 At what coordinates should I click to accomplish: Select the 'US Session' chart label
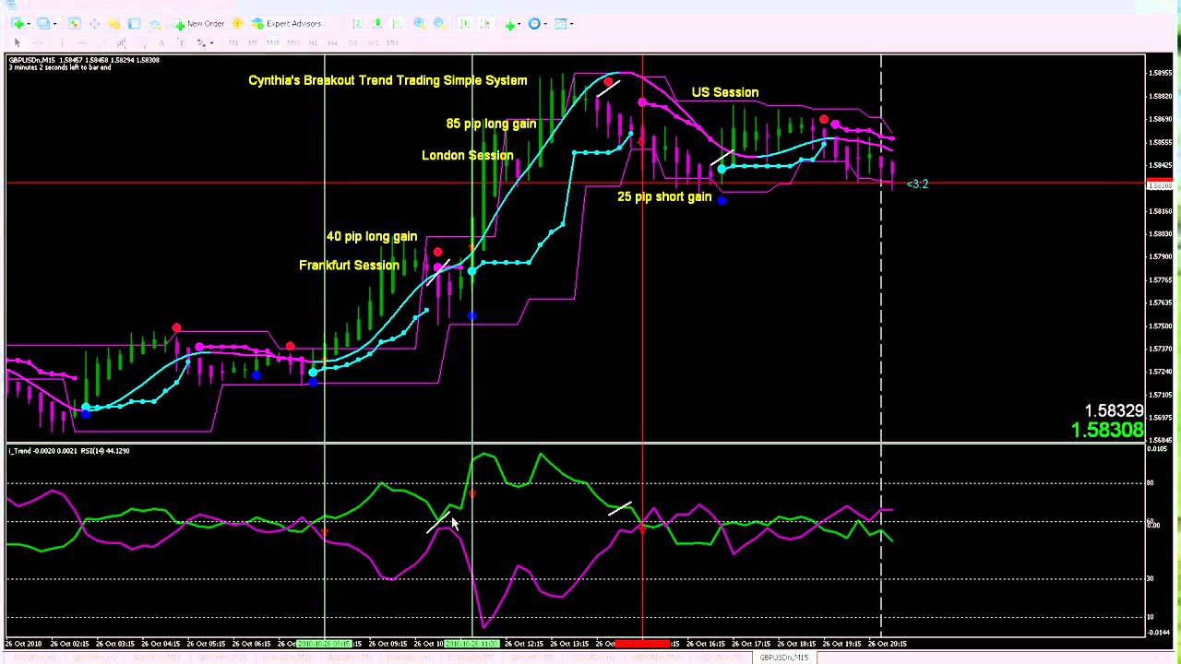click(x=725, y=92)
